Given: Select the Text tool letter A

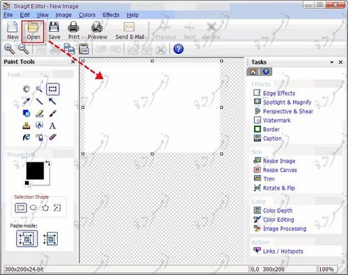Looking at the screenshot, I should [52, 126].
